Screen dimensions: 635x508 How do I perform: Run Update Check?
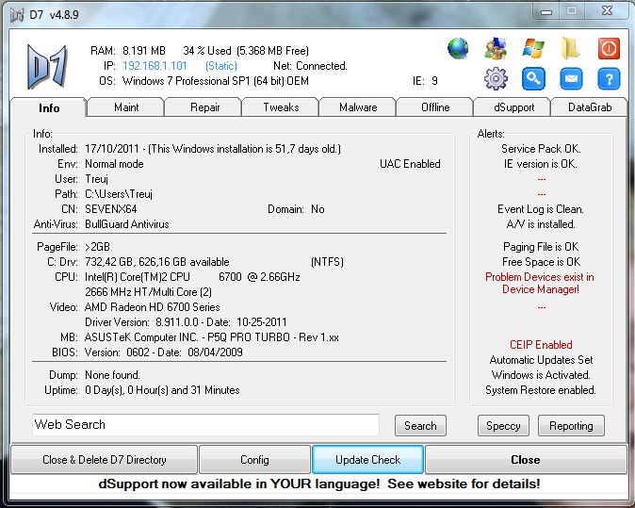tap(367, 460)
